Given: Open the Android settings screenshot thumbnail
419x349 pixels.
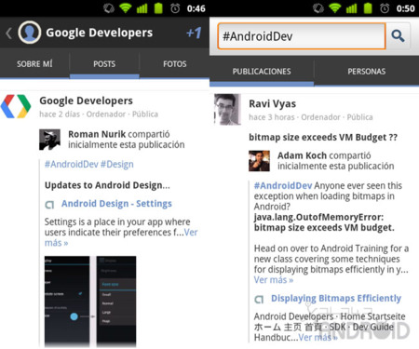Looking at the screenshot, I should (90, 301).
